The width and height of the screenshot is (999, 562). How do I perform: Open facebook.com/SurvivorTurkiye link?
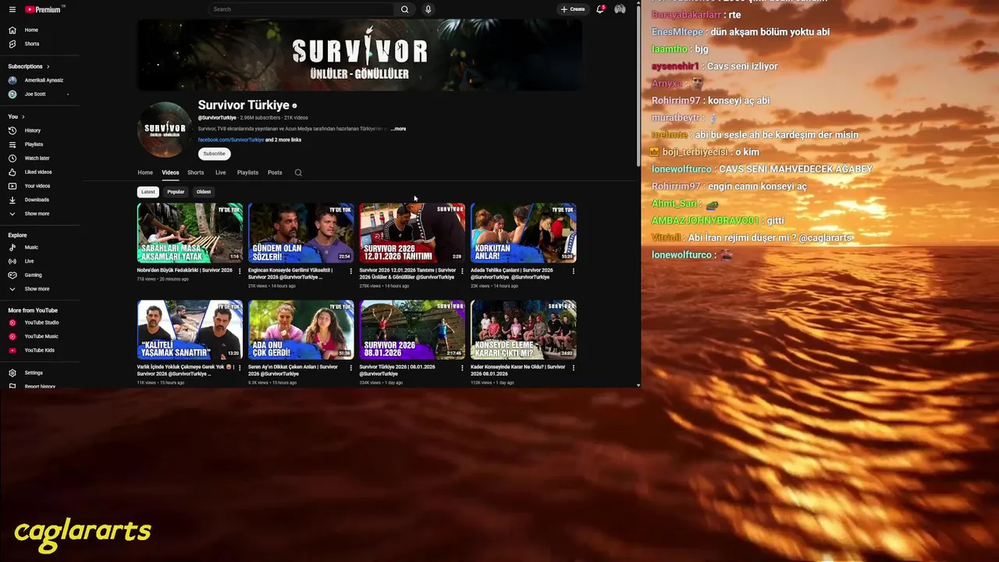(x=231, y=140)
